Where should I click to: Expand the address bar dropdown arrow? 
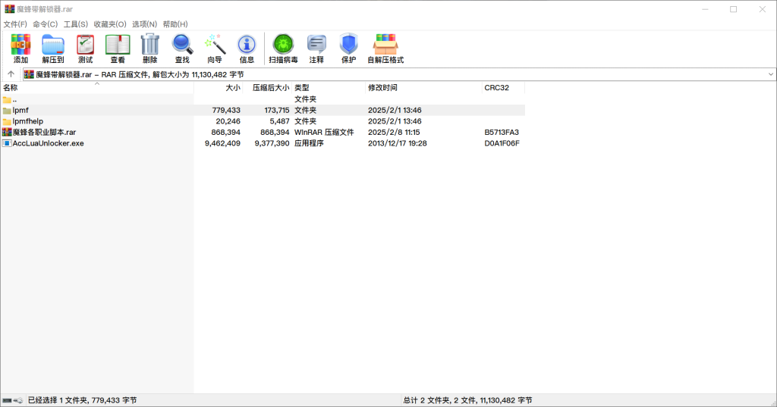pyautogui.click(x=771, y=74)
